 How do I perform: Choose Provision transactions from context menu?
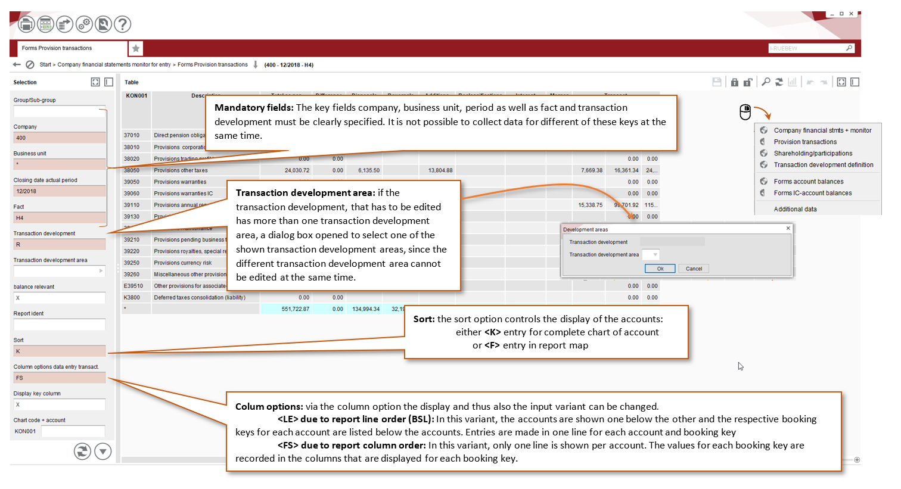click(x=805, y=142)
